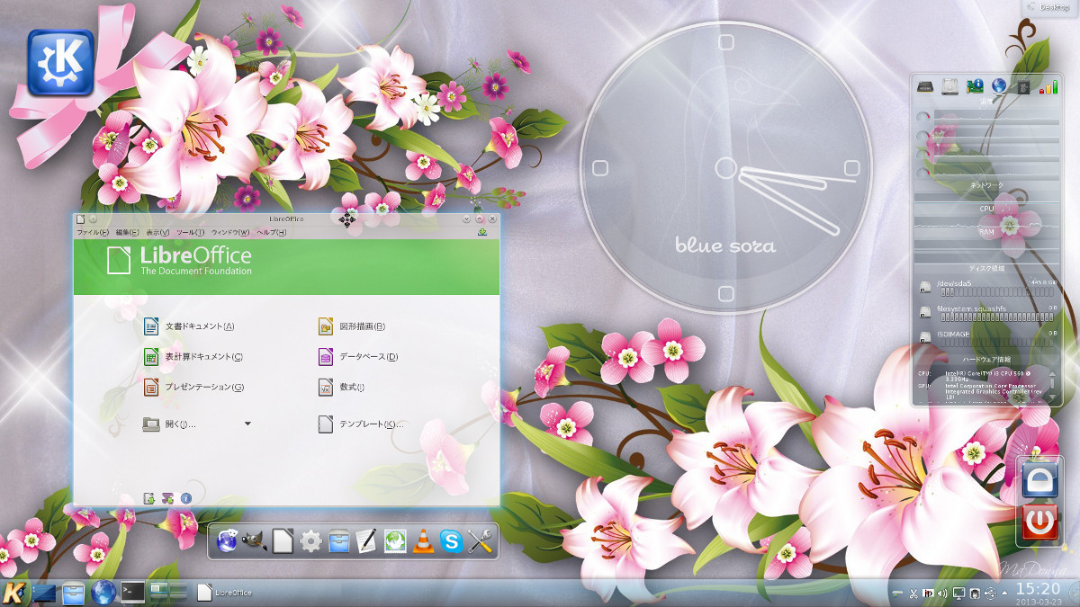Launch VLC media player from the dock

point(423,541)
